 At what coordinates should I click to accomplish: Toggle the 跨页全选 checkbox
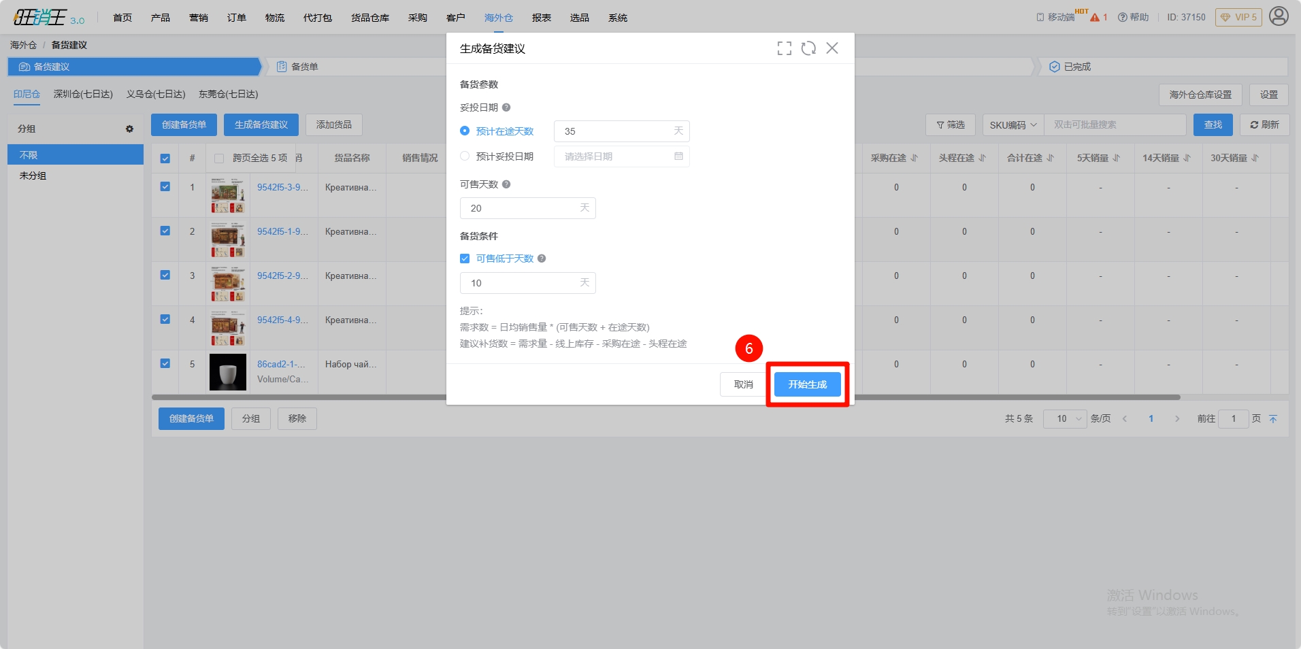pyautogui.click(x=219, y=159)
